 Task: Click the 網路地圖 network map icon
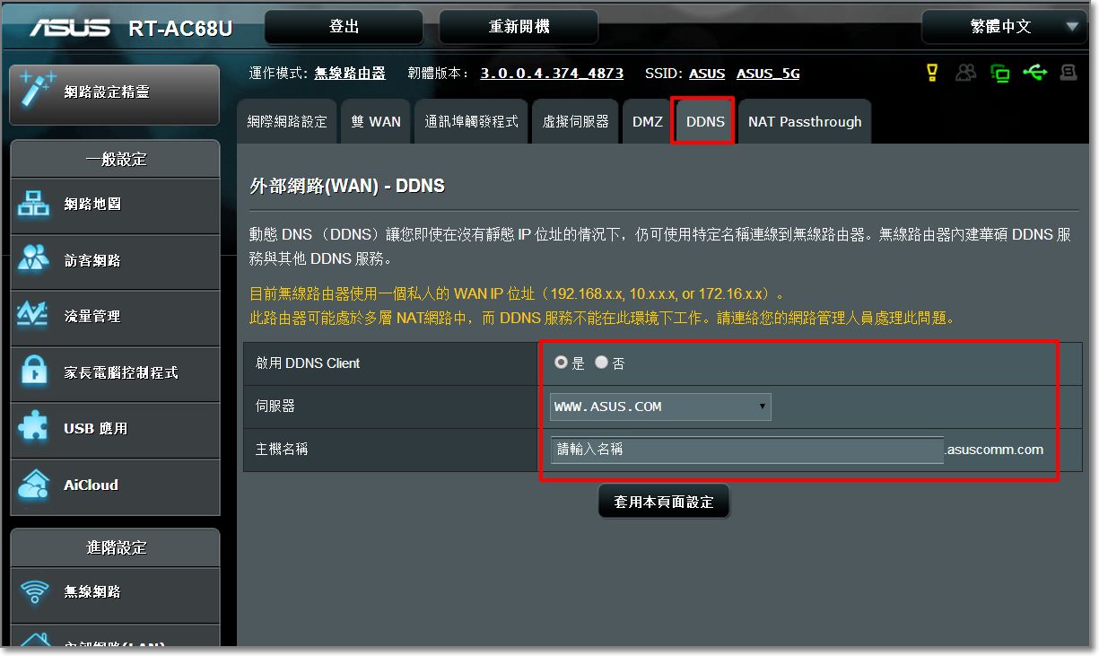pyautogui.click(x=34, y=205)
